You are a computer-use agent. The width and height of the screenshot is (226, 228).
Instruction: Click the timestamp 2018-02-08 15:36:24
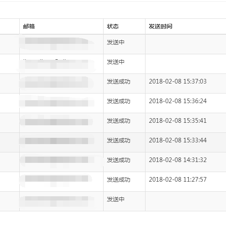tap(178, 101)
